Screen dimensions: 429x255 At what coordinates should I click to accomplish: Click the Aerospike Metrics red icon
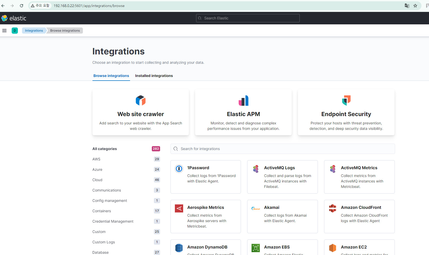coord(179,208)
